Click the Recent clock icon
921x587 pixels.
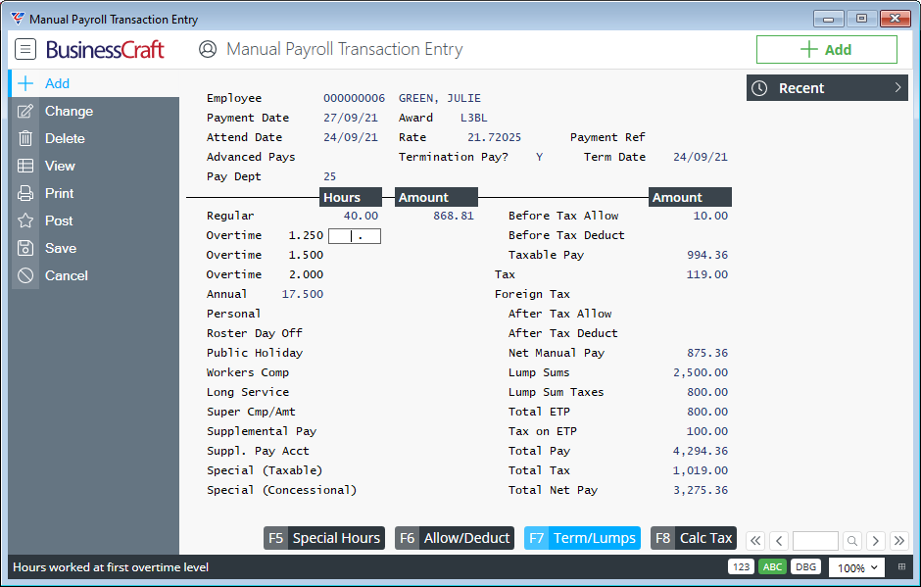point(759,88)
